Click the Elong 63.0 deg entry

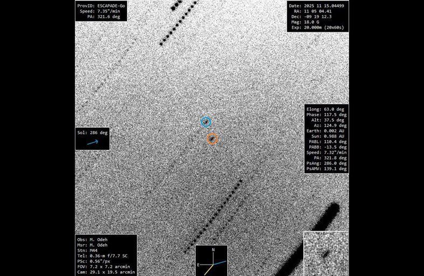pos(326,109)
